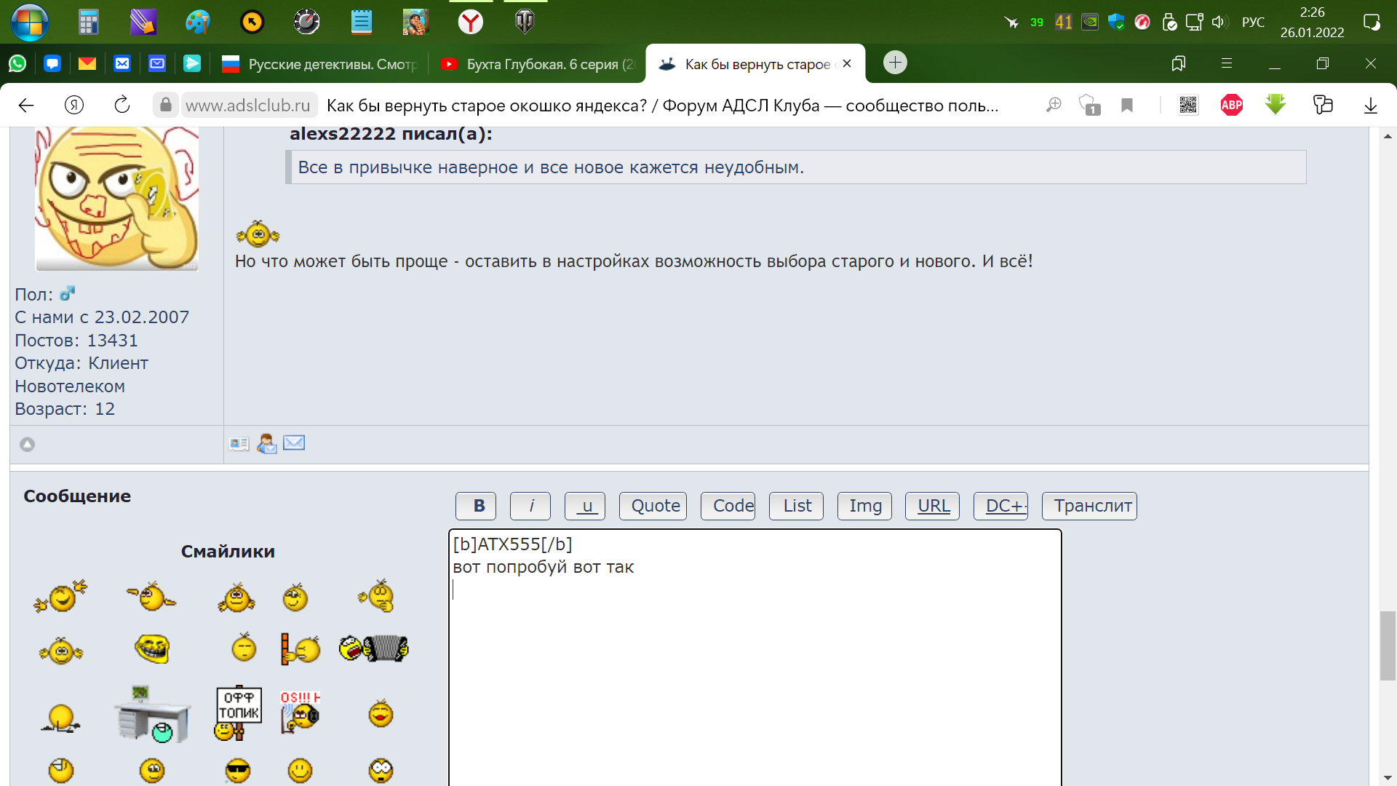The width and height of the screenshot is (1397, 786).
Task: Click the page vertical scrollbar thumb
Action: coord(1388,646)
